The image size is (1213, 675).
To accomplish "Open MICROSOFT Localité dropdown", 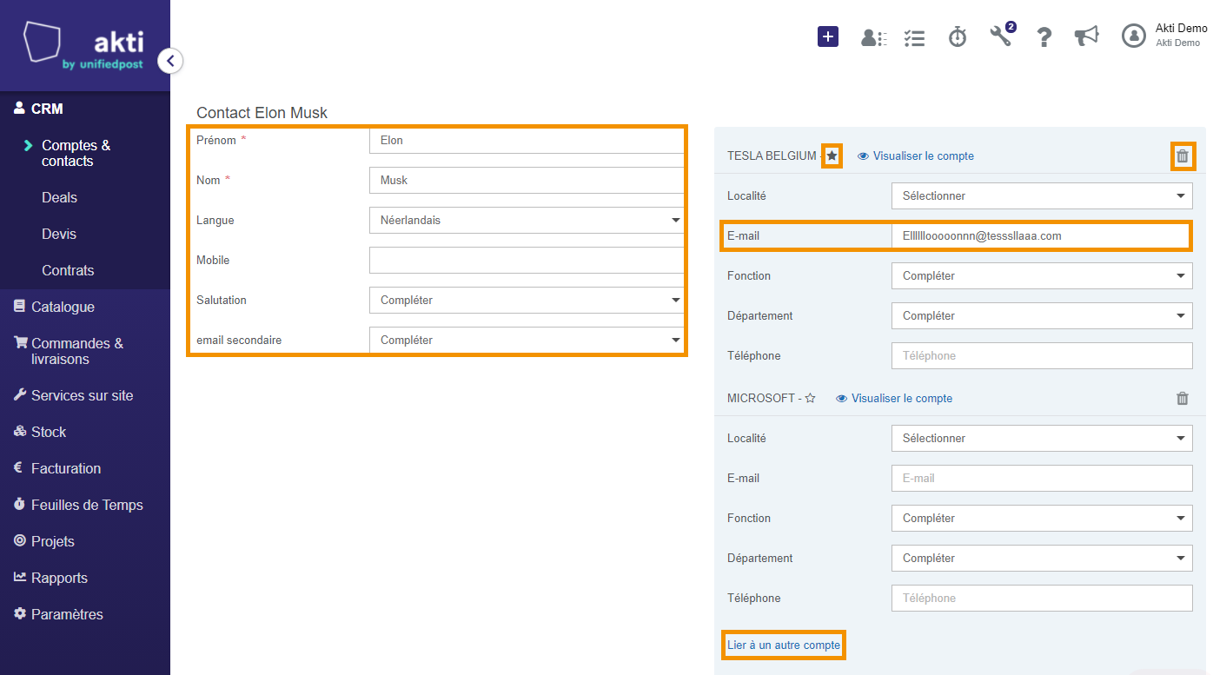I will (1042, 439).
